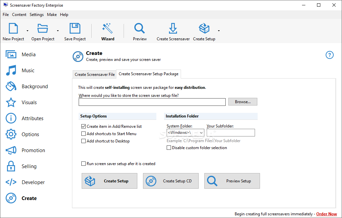Open the Promotion megaphone section

pos(25,150)
